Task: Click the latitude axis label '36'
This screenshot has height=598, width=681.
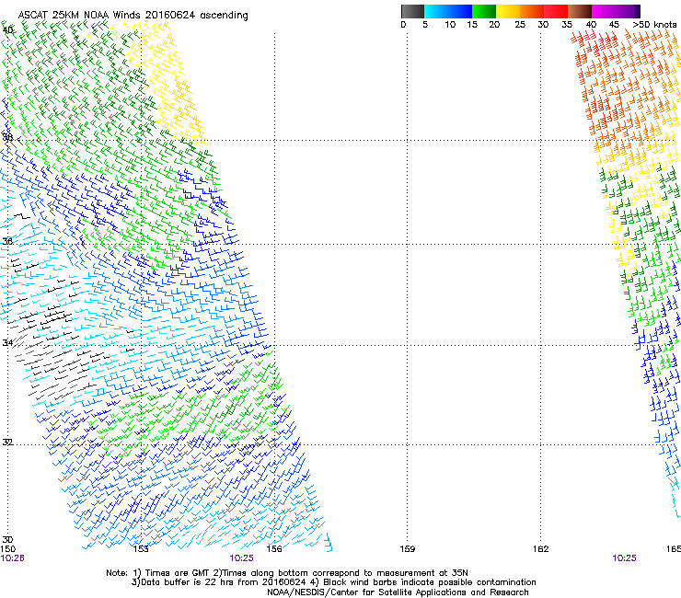Action: pyautogui.click(x=7, y=241)
